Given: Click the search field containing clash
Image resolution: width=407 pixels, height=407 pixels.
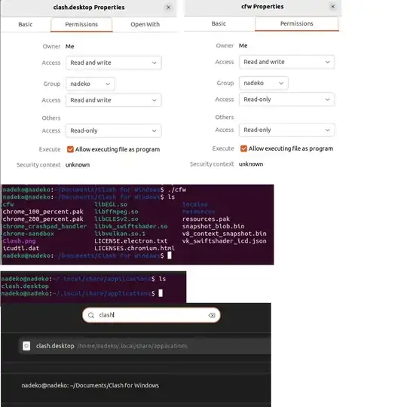Looking at the screenshot, I should point(151,315).
